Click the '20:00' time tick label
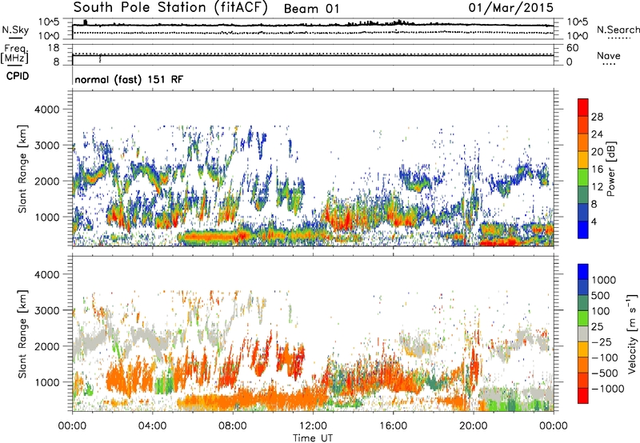This screenshot has height=443, width=640. tap(474, 426)
